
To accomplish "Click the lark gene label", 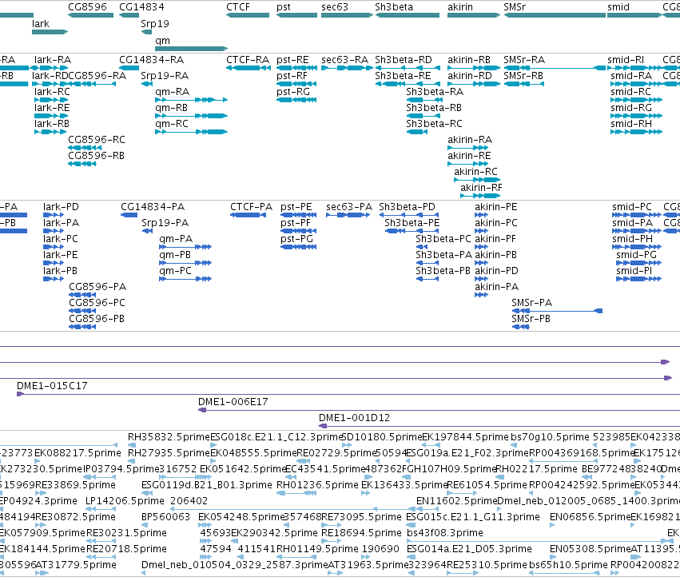I will tap(41, 24).
